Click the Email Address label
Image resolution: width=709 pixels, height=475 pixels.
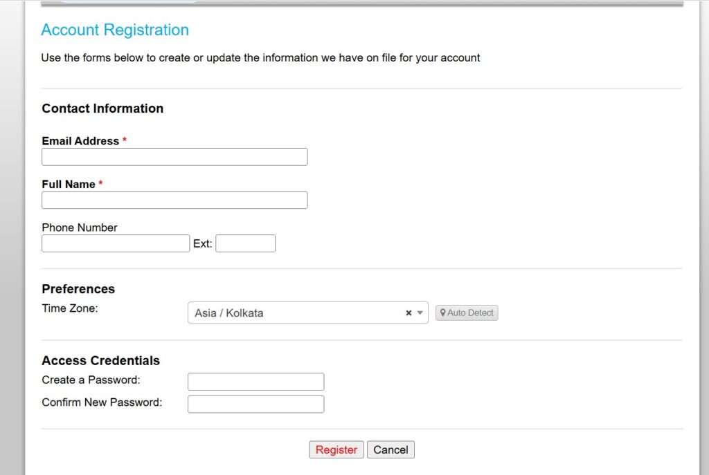80,141
